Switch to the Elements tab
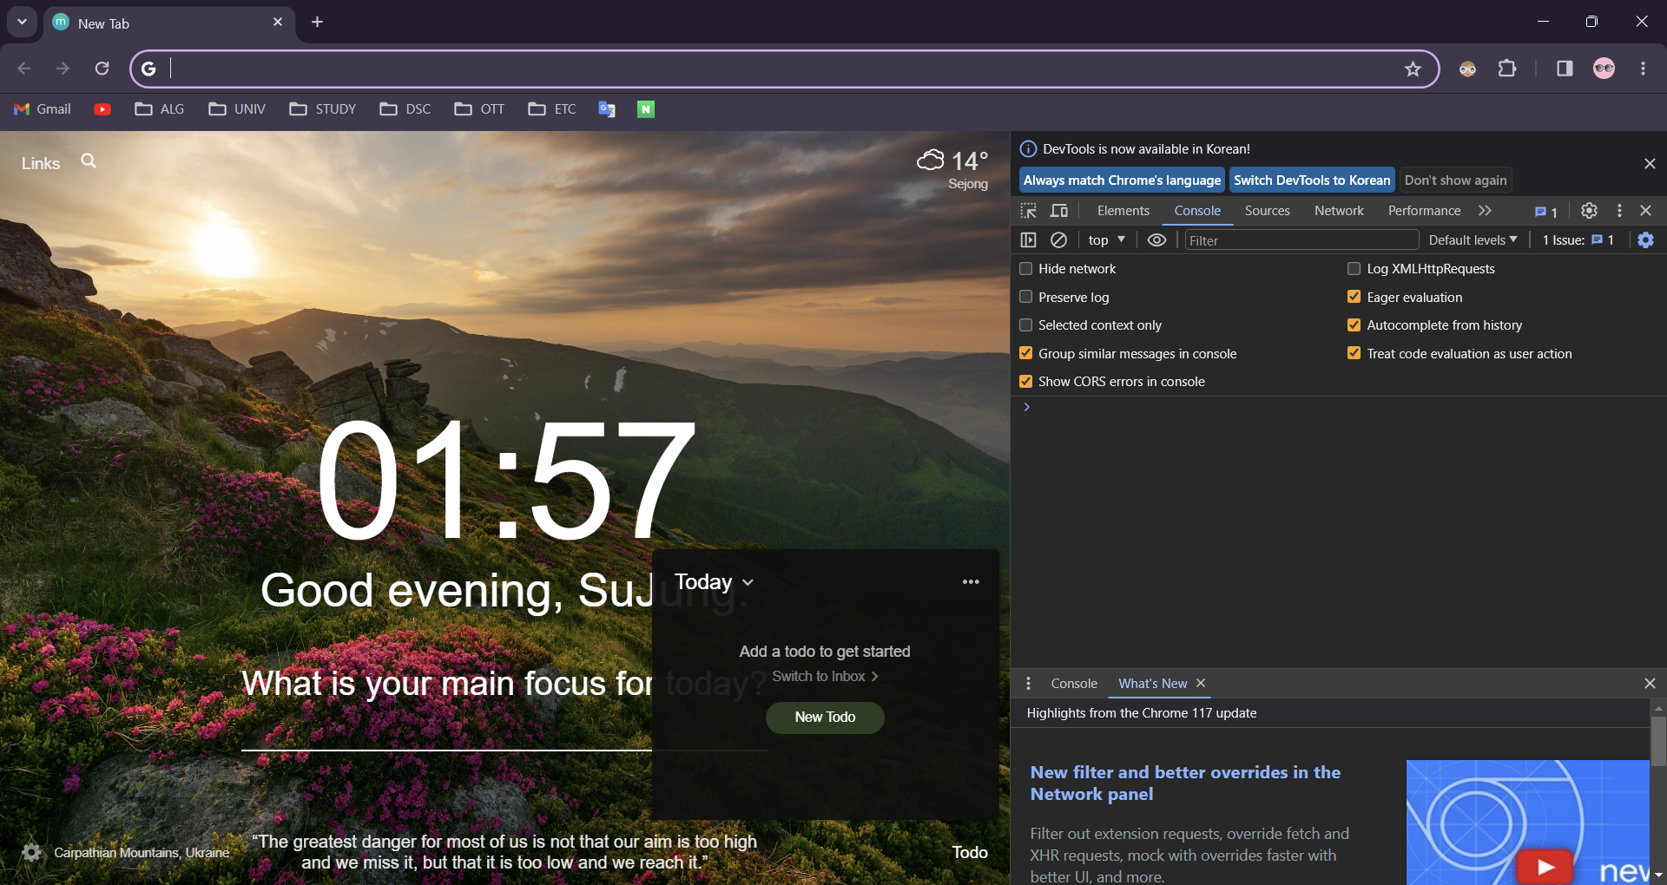 point(1123,211)
